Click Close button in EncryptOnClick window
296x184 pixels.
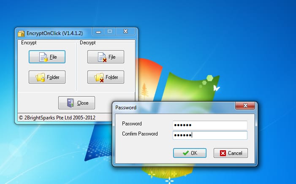coord(77,103)
